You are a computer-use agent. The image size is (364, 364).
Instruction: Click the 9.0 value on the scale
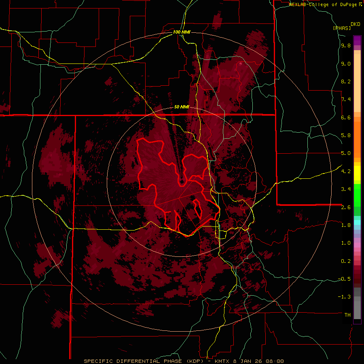click(346, 63)
